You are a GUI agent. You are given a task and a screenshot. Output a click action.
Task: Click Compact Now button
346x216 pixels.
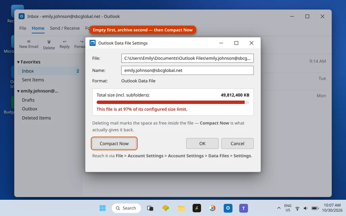(114, 143)
